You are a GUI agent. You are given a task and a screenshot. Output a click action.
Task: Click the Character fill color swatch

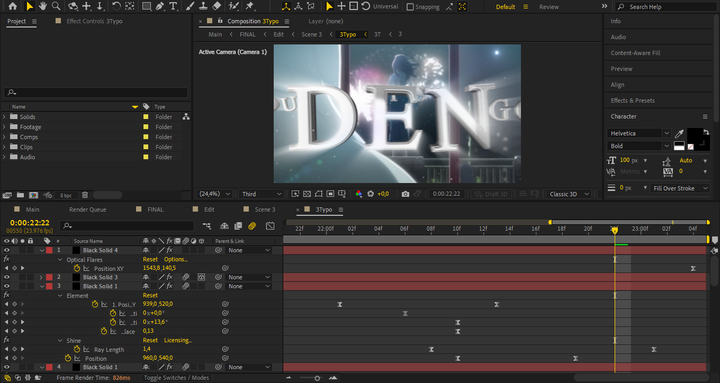695,135
